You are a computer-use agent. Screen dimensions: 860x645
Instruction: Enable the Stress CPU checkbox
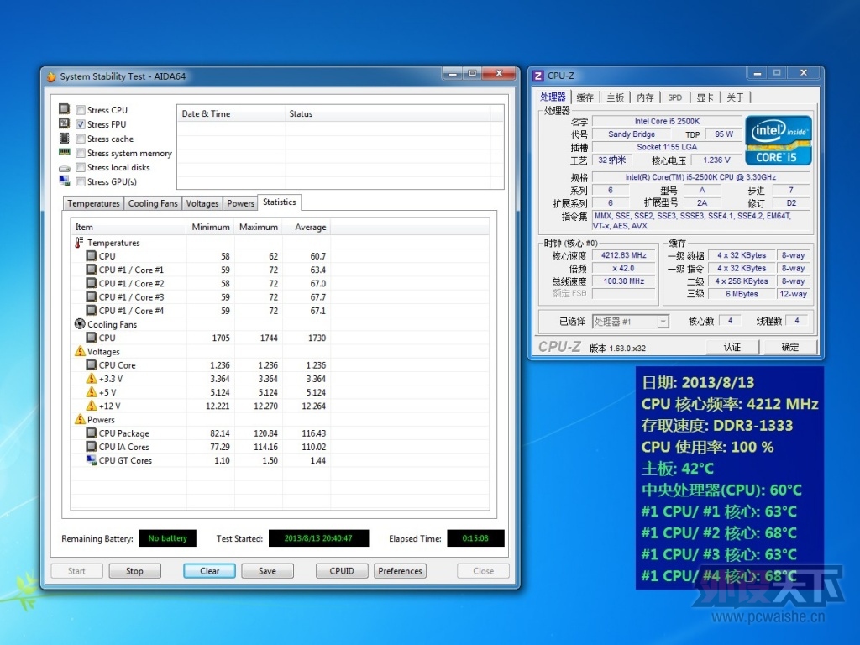81,110
